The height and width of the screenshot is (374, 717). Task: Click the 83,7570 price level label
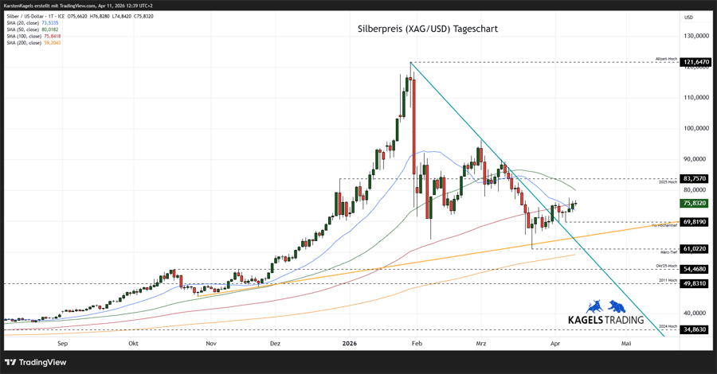pos(695,178)
